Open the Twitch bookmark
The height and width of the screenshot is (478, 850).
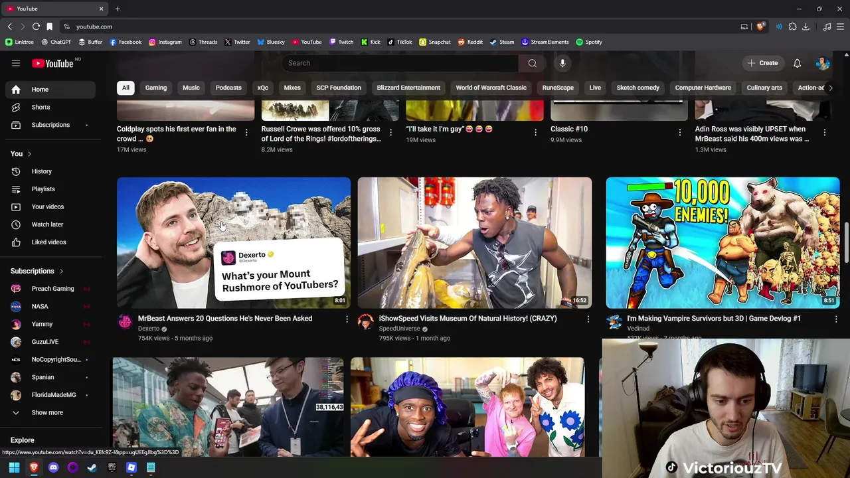341,42
